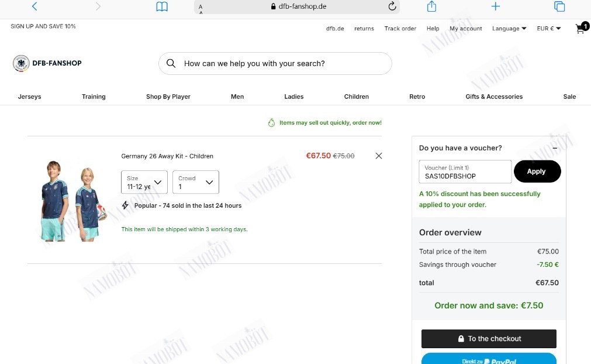Click the dfb-fanshop.de address bar
This screenshot has height=364, width=591.
297,6
